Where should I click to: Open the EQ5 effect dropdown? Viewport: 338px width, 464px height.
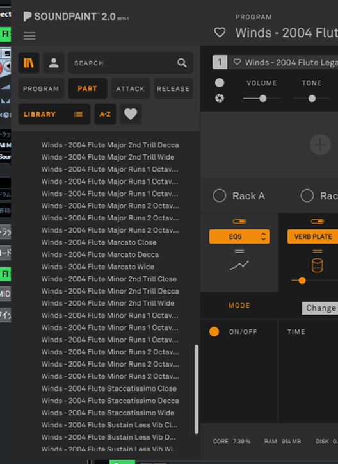pyautogui.click(x=239, y=236)
